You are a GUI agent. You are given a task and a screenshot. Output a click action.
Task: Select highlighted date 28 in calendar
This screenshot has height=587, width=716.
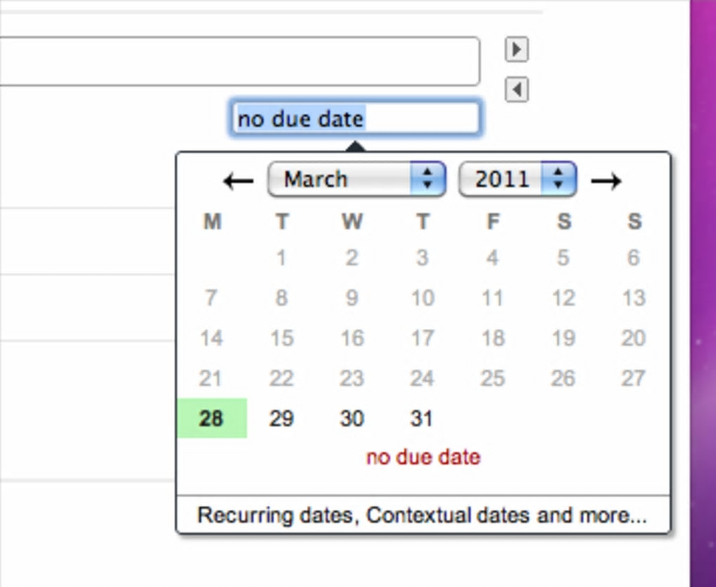click(x=211, y=419)
